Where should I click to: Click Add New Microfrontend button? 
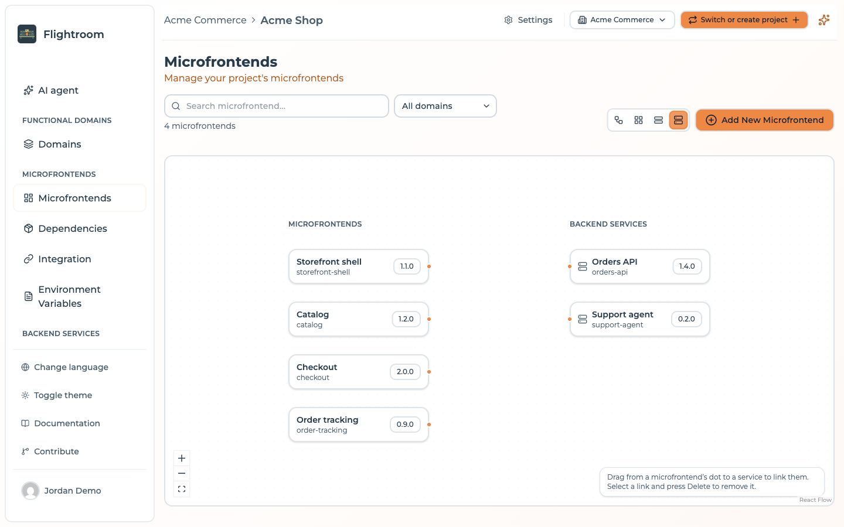(765, 120)
